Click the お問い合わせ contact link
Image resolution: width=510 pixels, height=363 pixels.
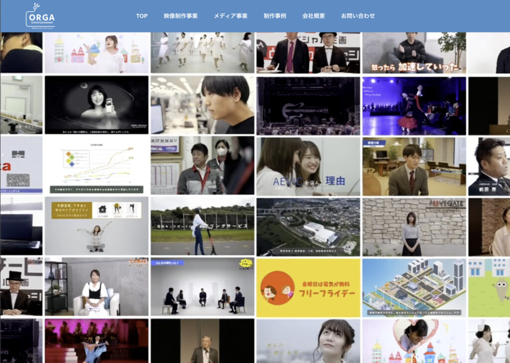point(358,16)
